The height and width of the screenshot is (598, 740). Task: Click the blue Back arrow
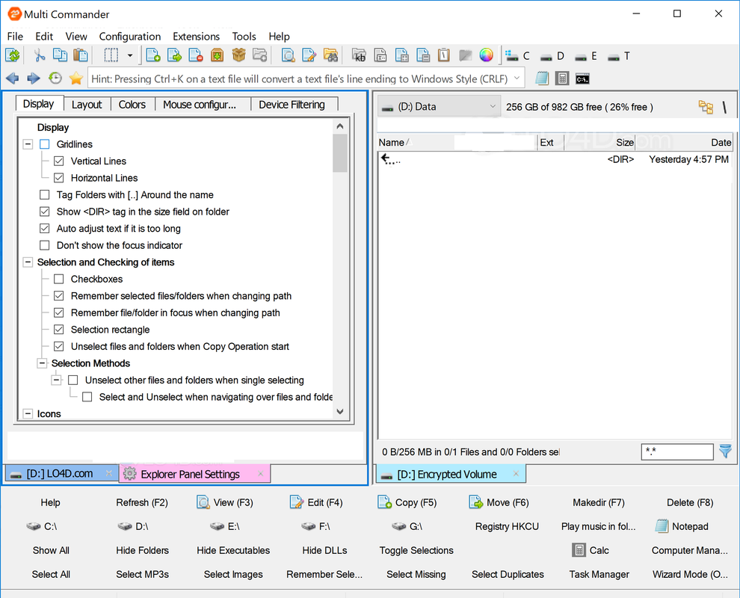pyautogui.click(x=12, y=78)
